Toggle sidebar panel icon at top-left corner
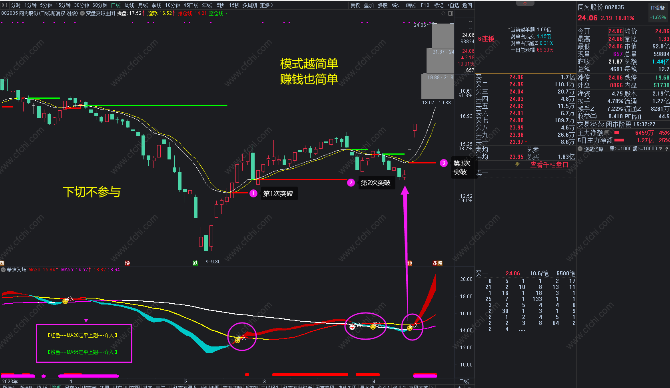The height and width of the screenshot is (388, 670). click(x=4, y=5)
